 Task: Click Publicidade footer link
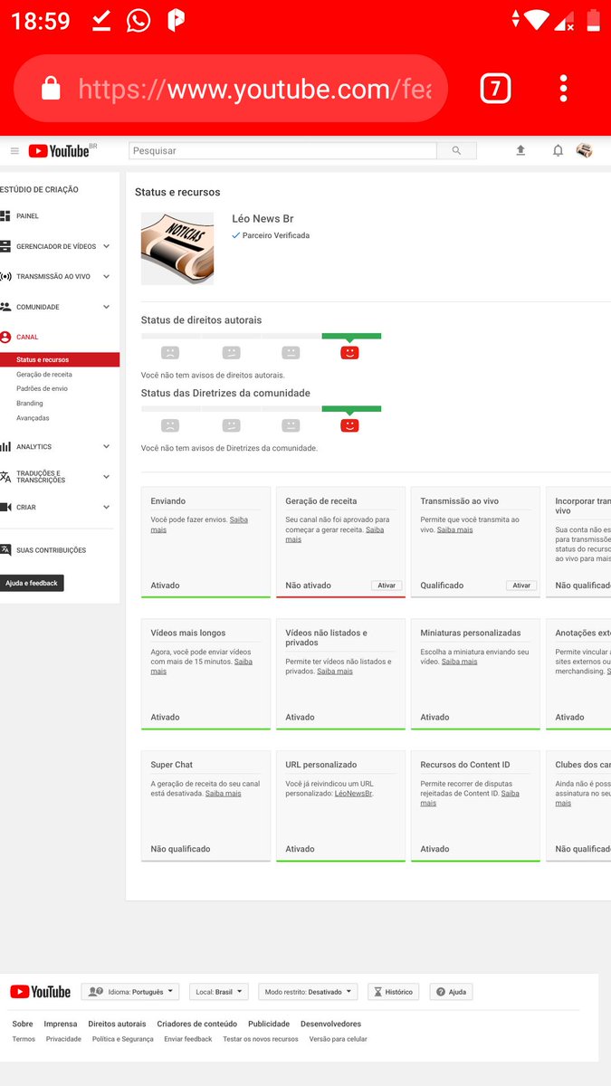click(x=269, y=1024)
